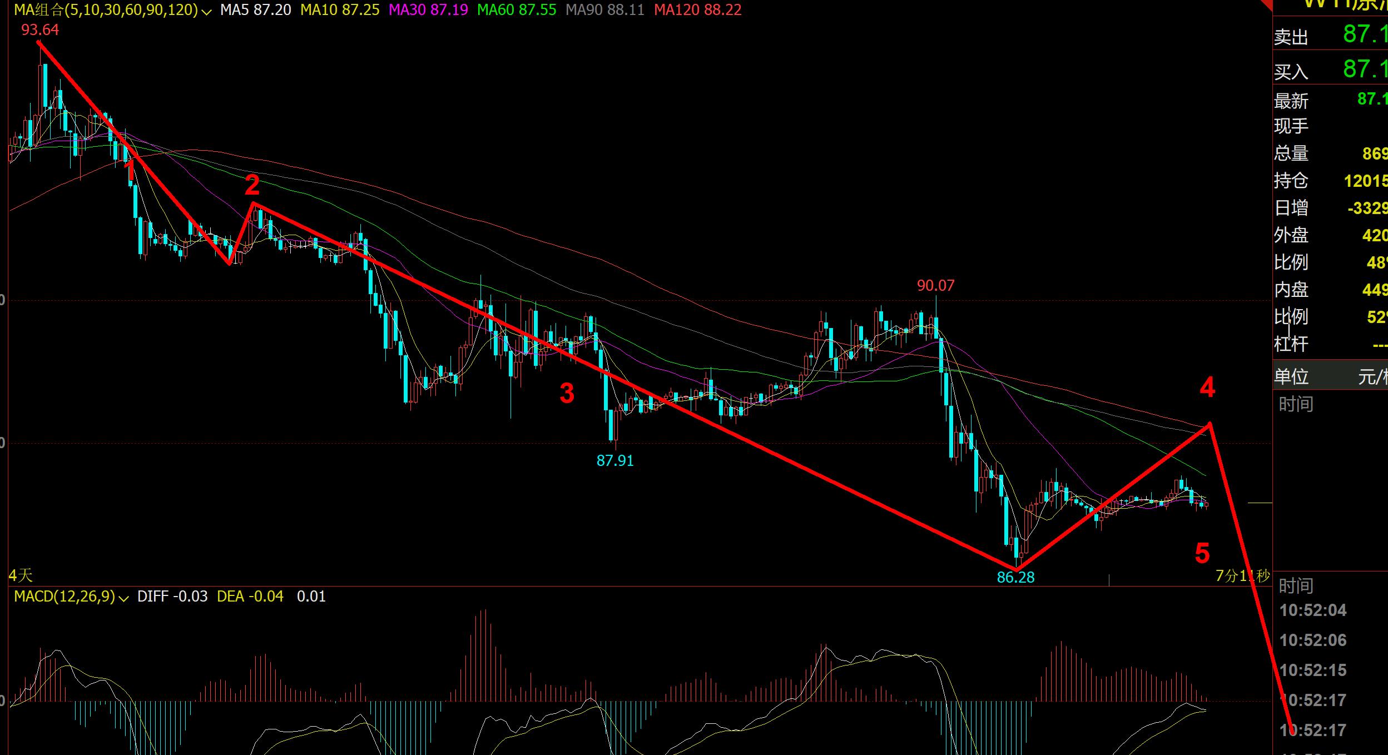1388x755 pixels.
Task: Click the 内盘 row label
Action: (x=1291, y=290)
